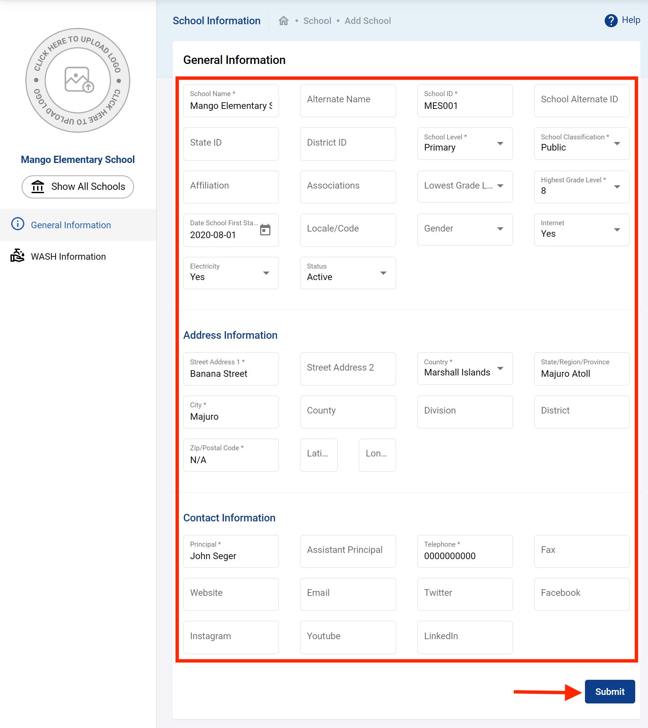Switch to WASH Information section
Viewport: 648px width, 728px height.
(68, 256)
